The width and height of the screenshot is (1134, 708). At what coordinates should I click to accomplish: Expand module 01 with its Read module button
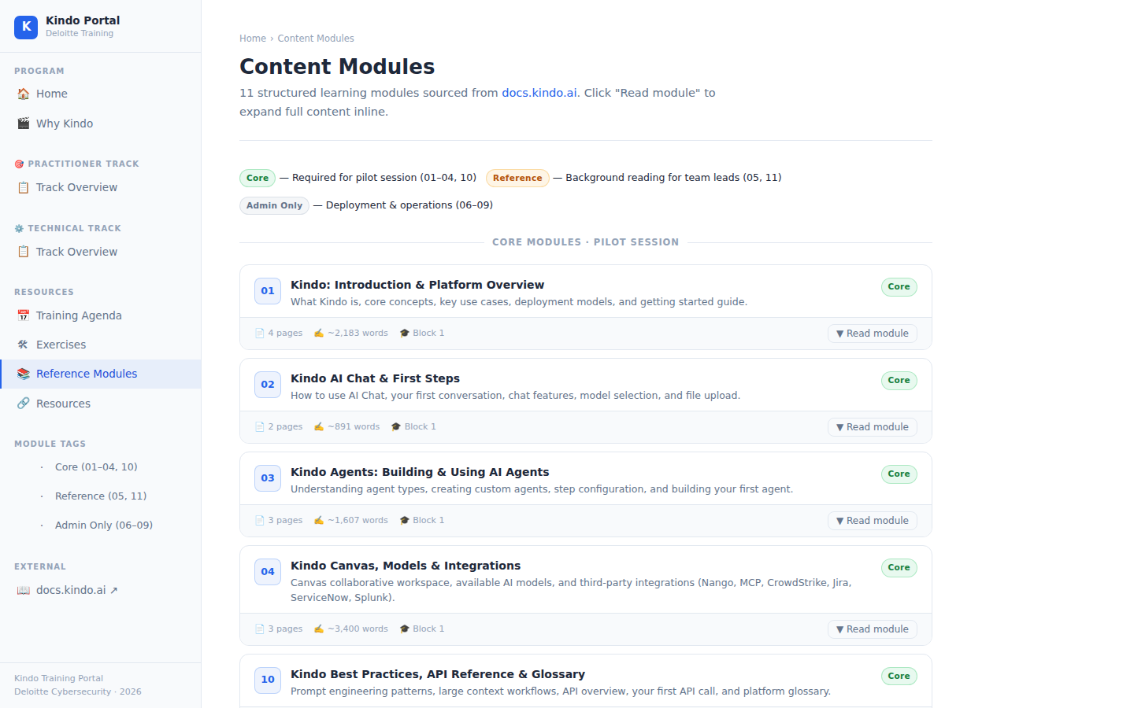click(872, 333)
